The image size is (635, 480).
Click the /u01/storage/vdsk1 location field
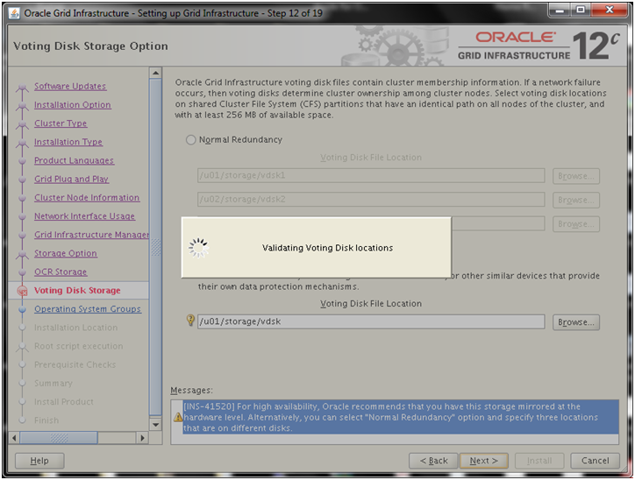(371, 175)
